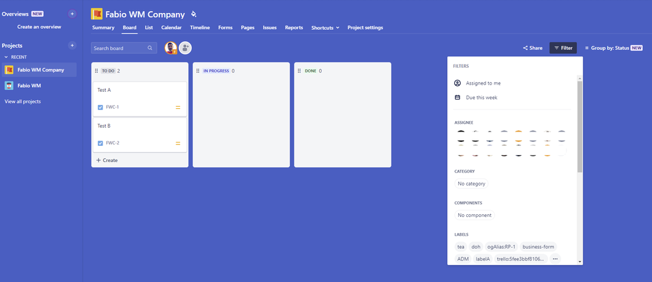The height and width of the screenshot is (282, 652).
Task: Toggle the No component filter chip
Action: coord(474,215)
